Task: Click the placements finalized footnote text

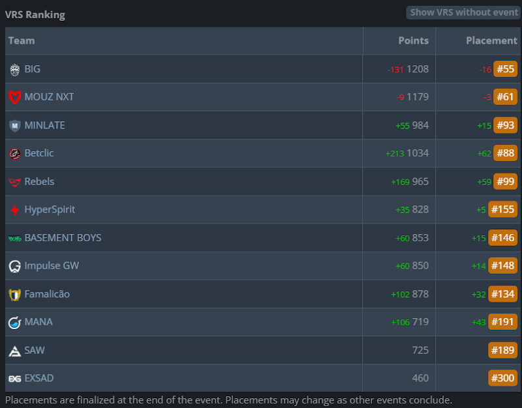Action: [229, 400]
